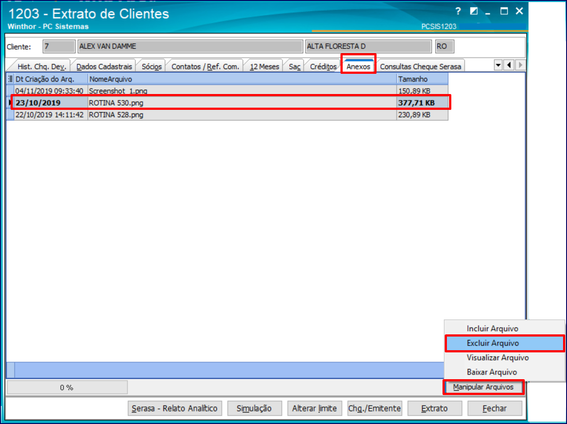This screenshot has height=424, width=567.
Task: Click the ALTA FLORESTA D city field
Action: click(368, 46)
